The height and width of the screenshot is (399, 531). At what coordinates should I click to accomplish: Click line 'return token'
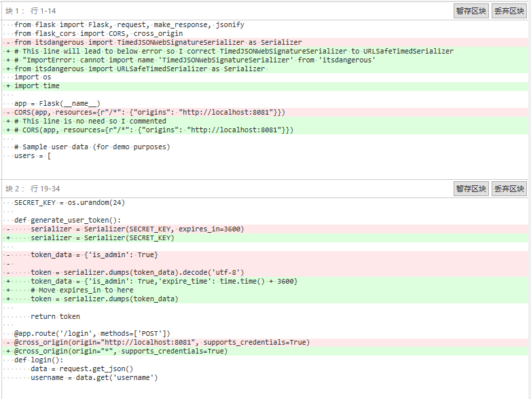[265, 316]
